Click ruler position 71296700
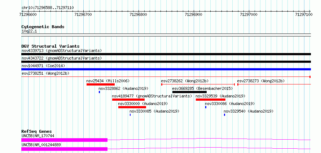 point(83,14)
